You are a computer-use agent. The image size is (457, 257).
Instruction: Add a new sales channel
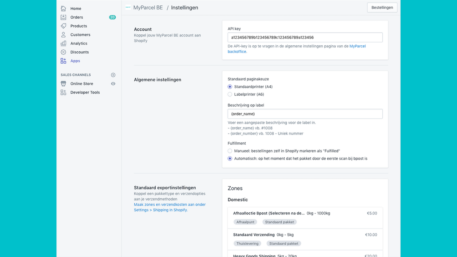[113, 75]
